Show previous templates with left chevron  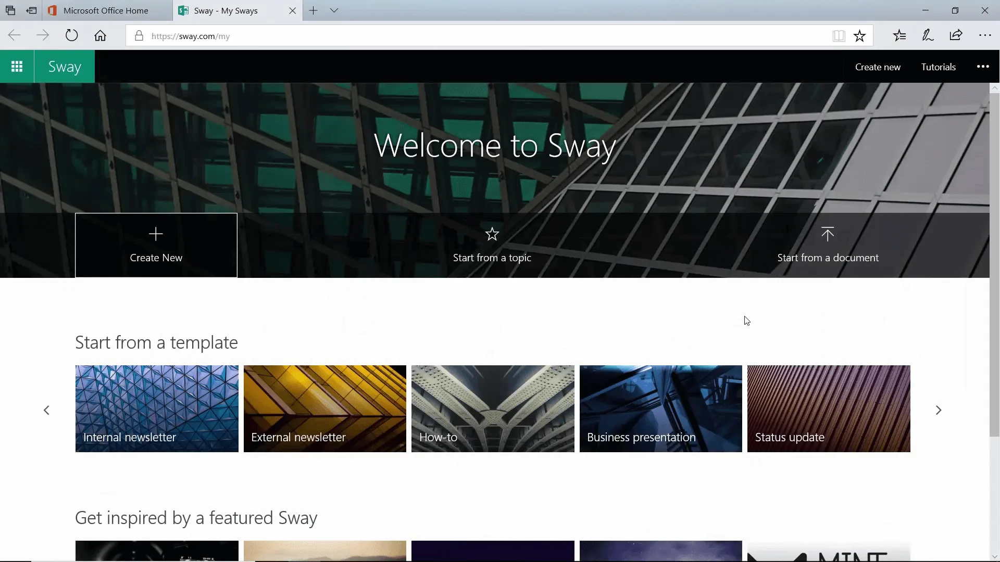[x=46, y=410]
